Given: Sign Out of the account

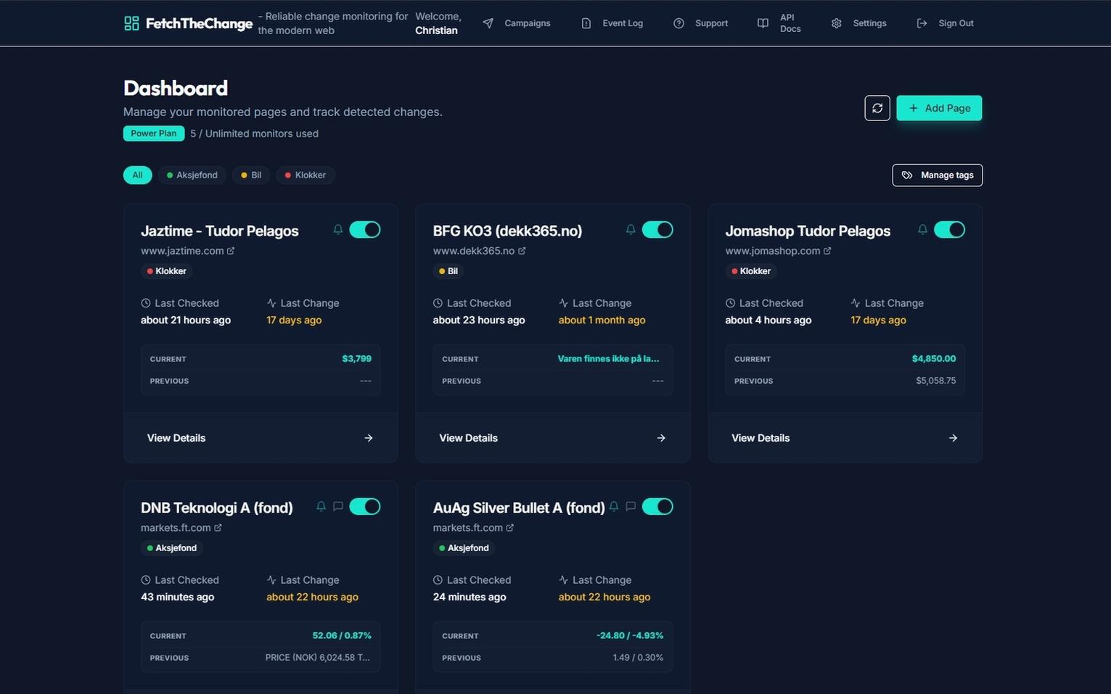Looking at the screenshot, I should coord(946,23).
